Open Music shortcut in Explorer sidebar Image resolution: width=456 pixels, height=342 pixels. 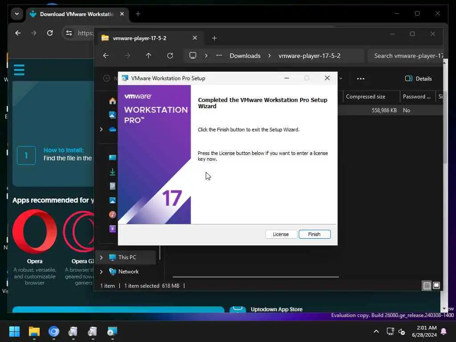tap(113, 214)
